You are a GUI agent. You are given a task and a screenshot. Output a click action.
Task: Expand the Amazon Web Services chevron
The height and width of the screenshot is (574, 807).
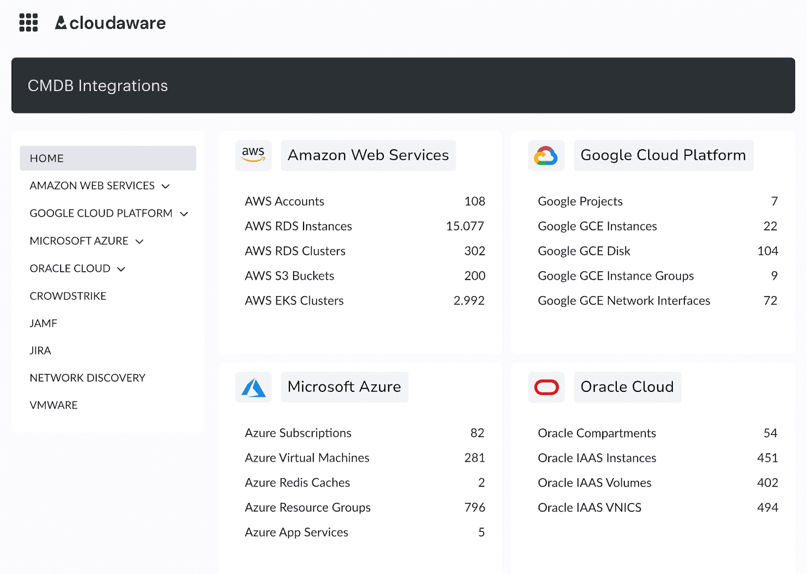(x=165, y=186)
